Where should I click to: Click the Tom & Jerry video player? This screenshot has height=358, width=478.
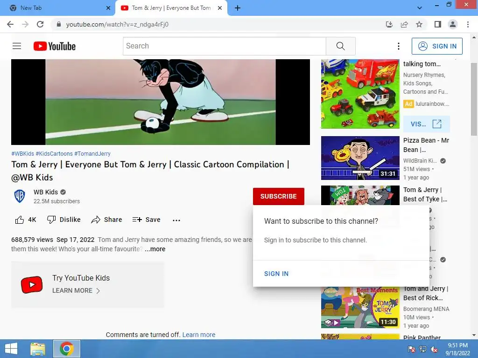[x=161, y=102]
